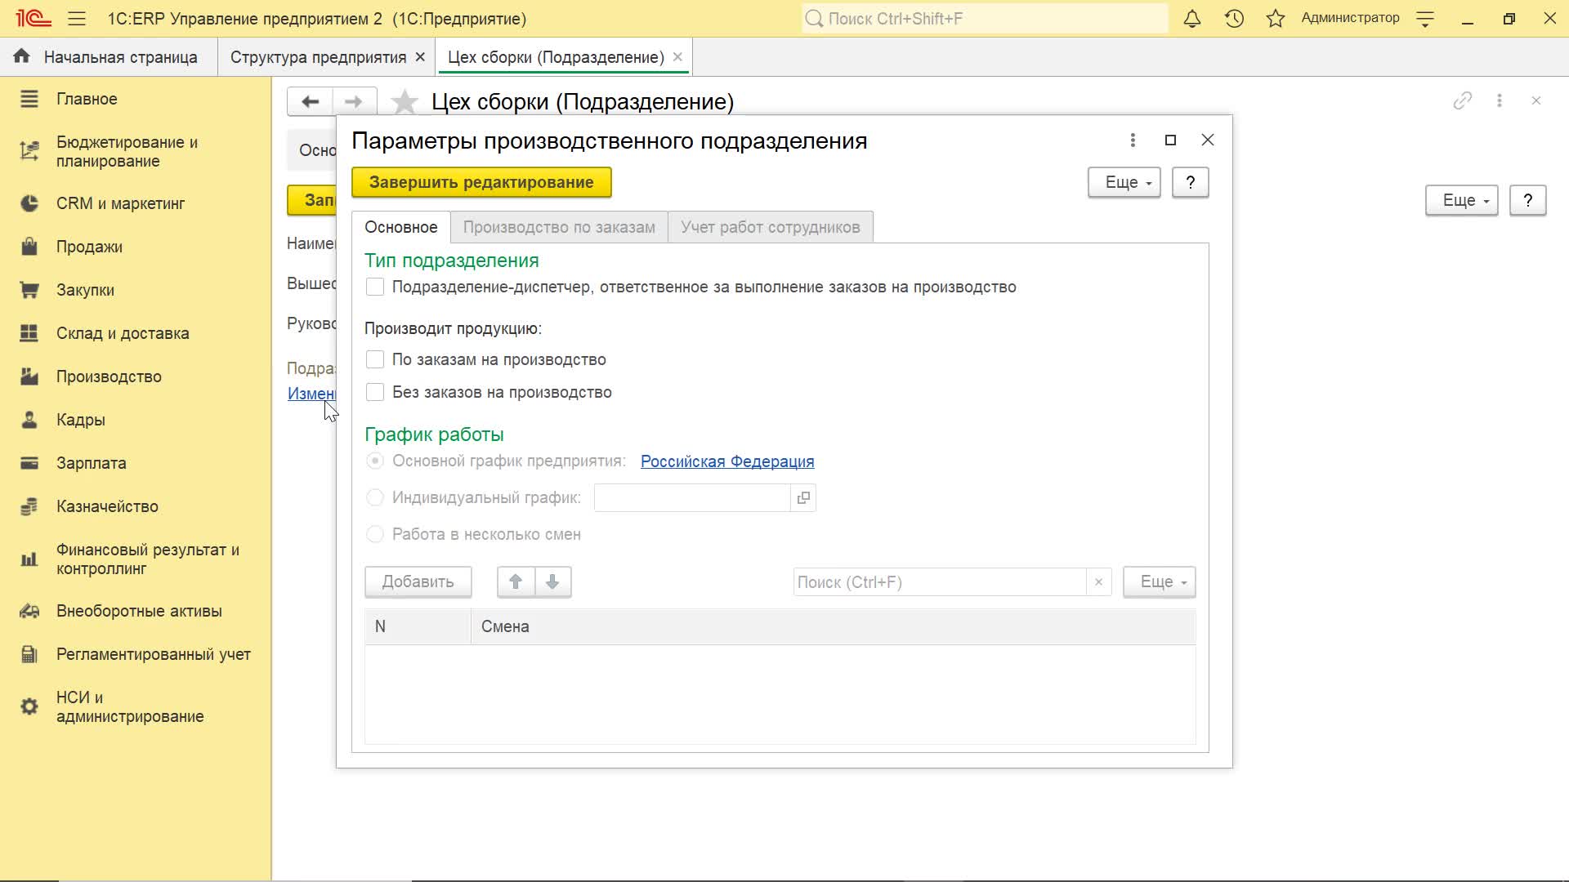Click the Изменить link behind dialog
Screen dimensions: 1569x882
pos(311,394)
